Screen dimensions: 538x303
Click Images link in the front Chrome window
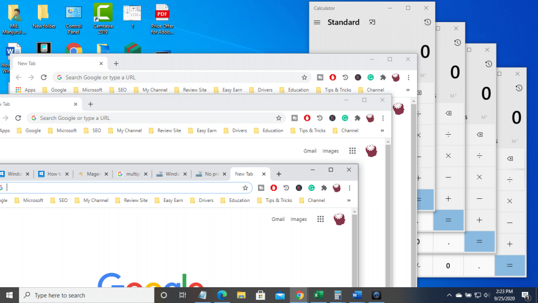[x=298, y=219]
